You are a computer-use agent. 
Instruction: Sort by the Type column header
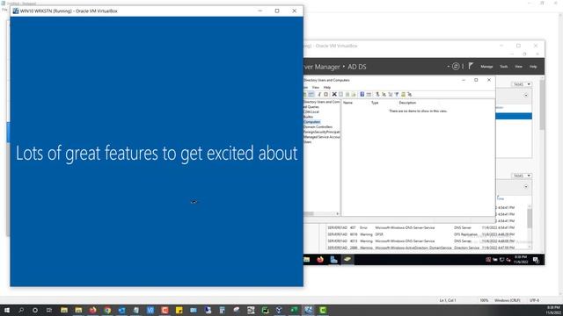click(375, 103)
